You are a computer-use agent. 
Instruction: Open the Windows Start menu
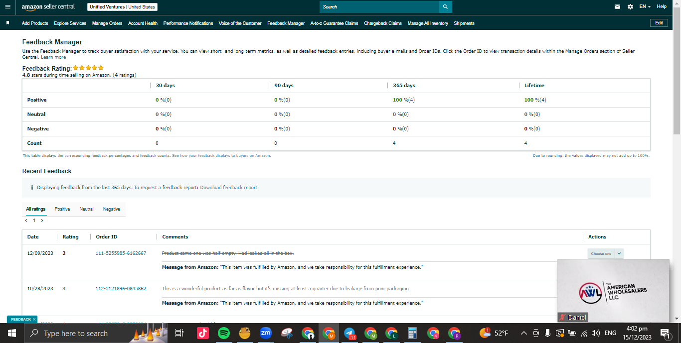tap(12, 333)
